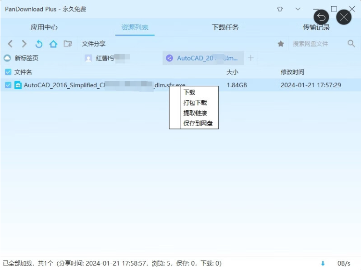361x270 pixels.
Task: Open the skin shirt icon in title bar
Action: (280, 9)
